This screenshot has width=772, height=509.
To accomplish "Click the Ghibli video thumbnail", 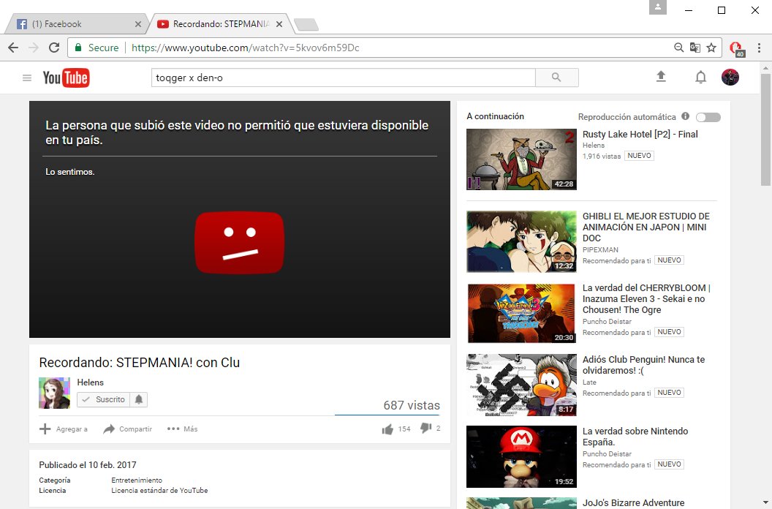I will pyautogui.click(x=521, y=241).
